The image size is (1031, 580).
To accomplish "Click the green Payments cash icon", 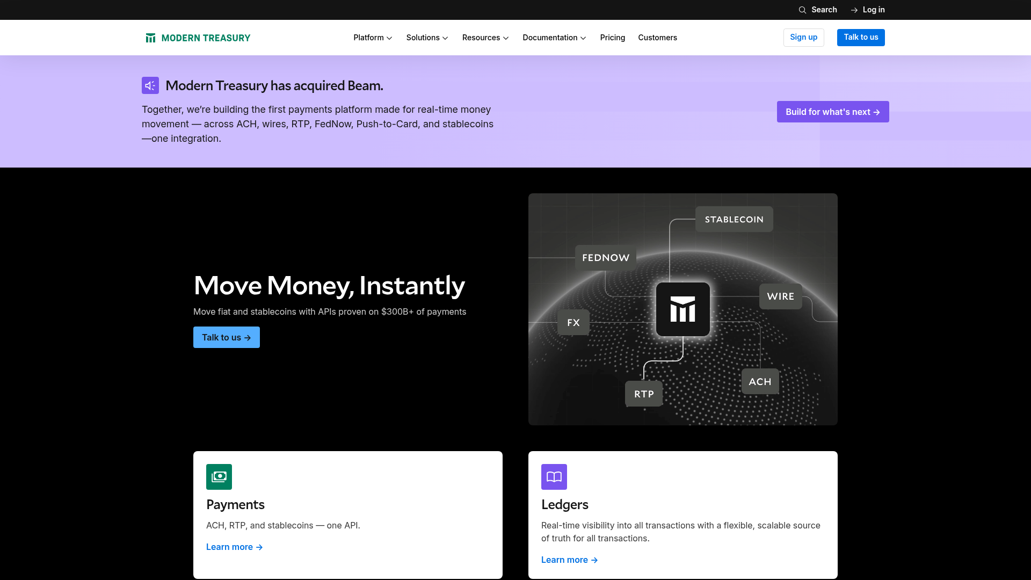I will click(219, 477).
